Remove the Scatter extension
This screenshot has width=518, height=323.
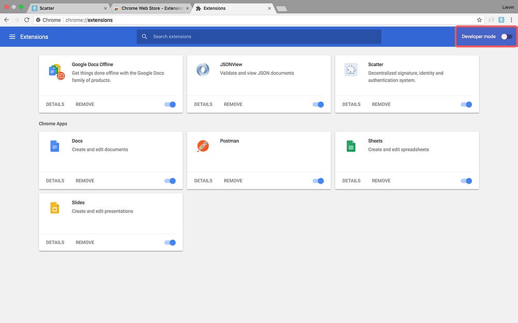381,104
